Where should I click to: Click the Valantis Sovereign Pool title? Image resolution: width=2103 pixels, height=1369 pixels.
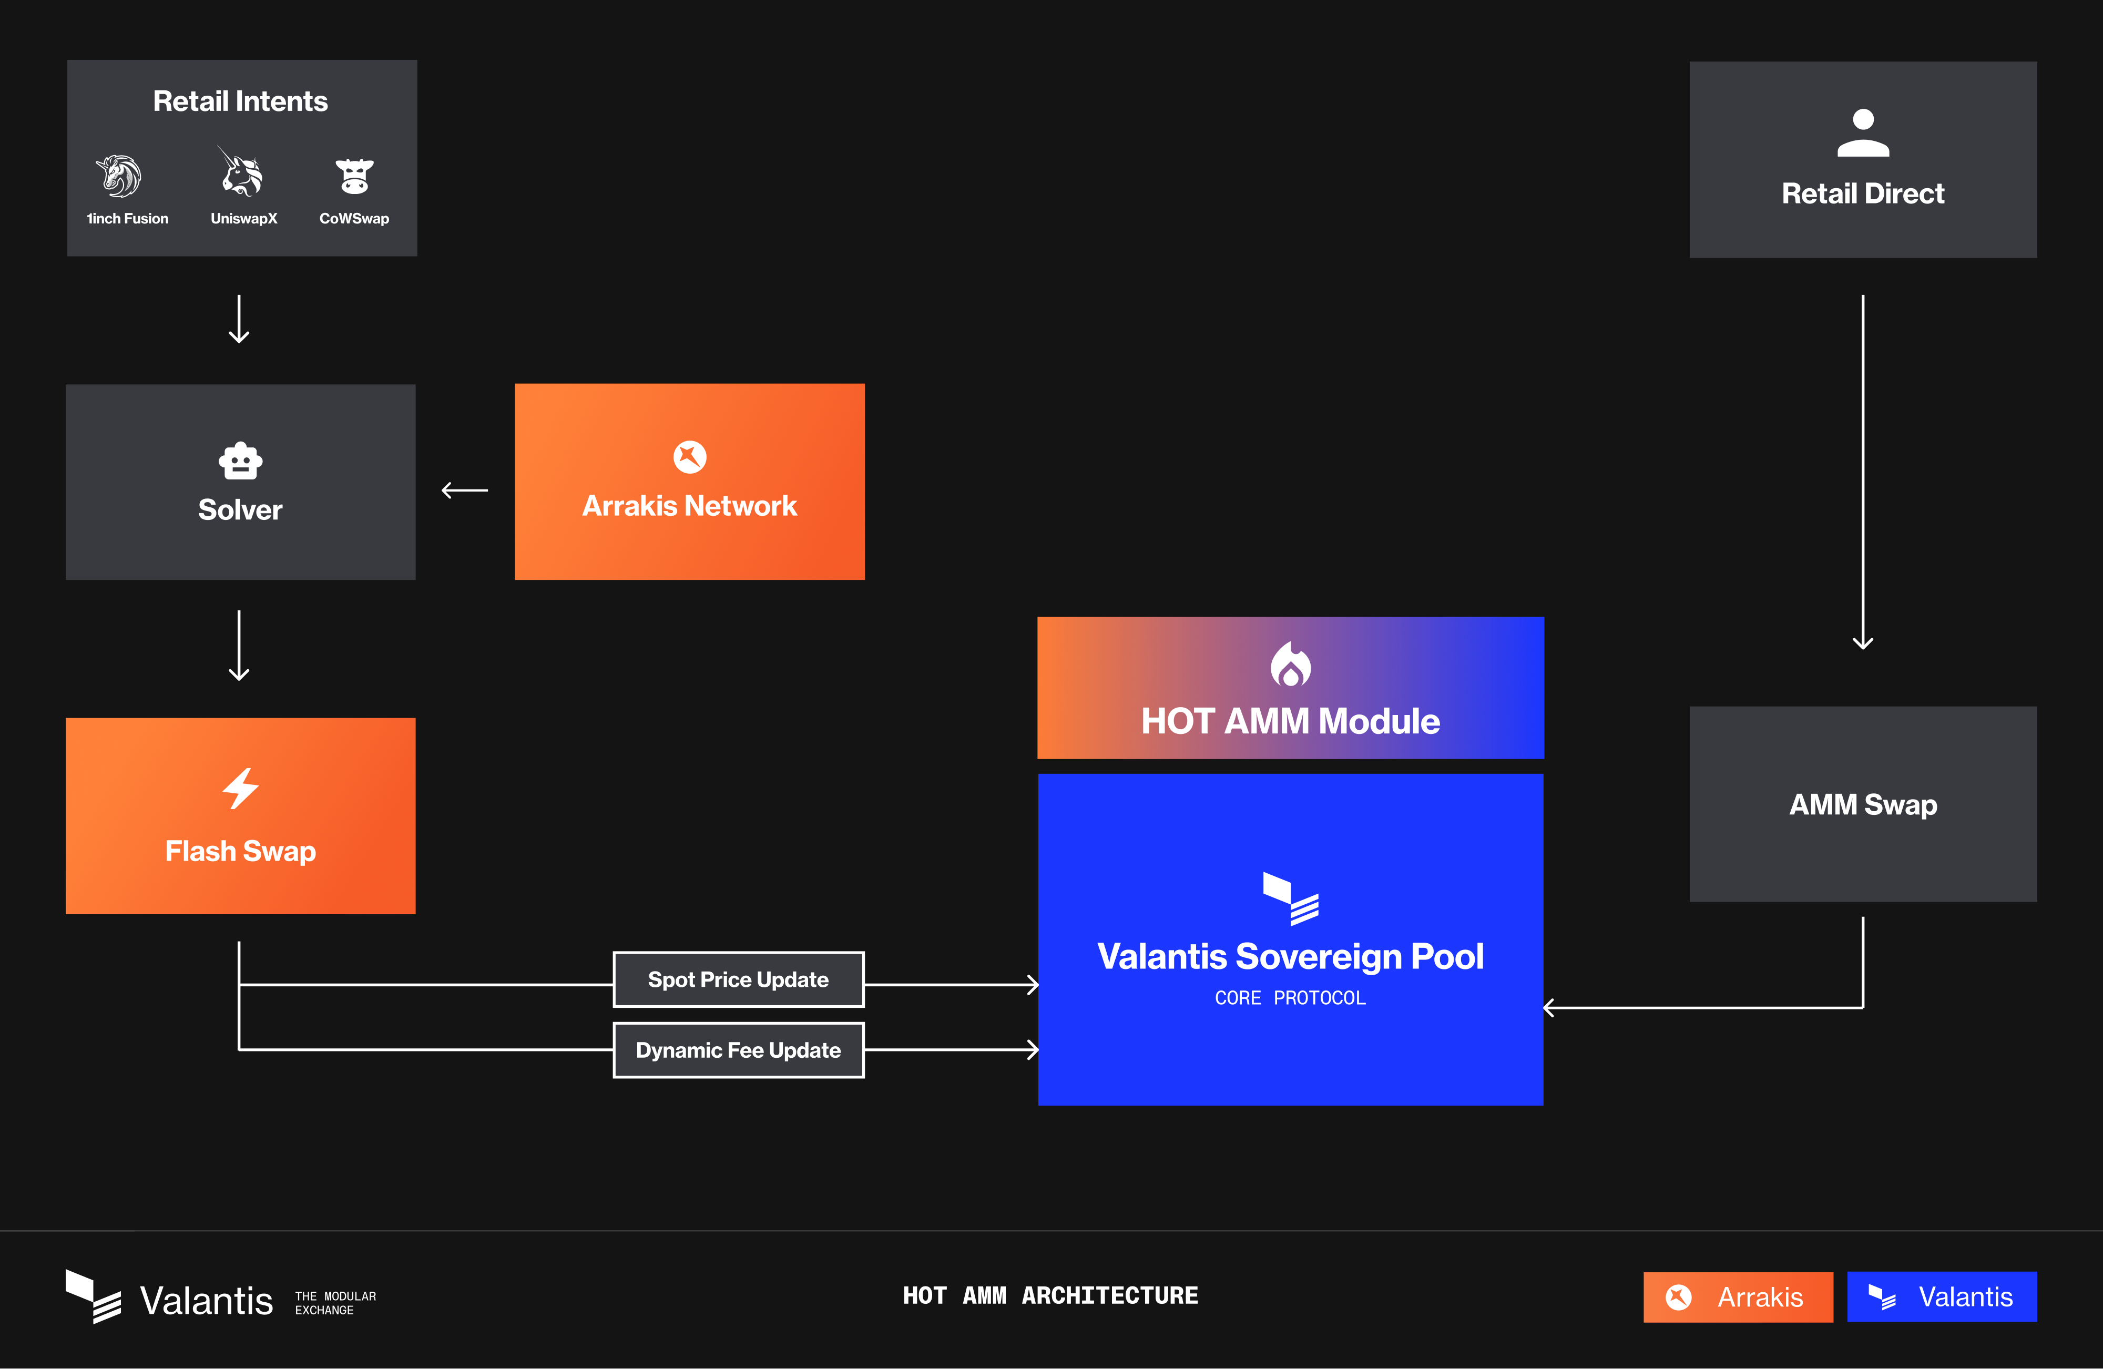(x=1290, y=956)
